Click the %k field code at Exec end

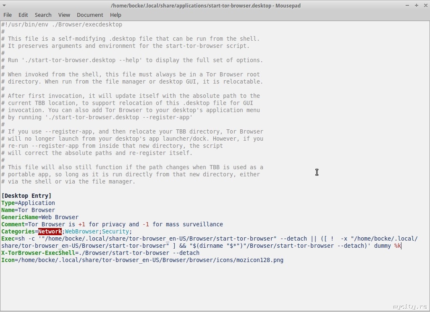point(397,246)
